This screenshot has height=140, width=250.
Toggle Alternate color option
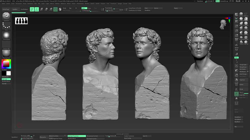pos(6,79)
